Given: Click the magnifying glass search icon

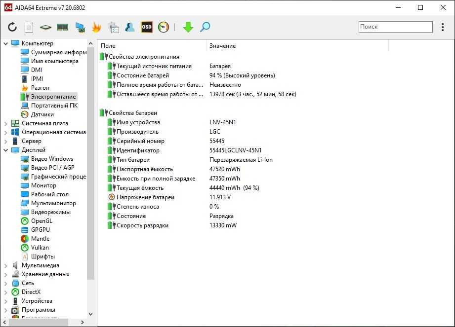Looking at the screenshot, I should pyautogui.click(x=205, y=27).
